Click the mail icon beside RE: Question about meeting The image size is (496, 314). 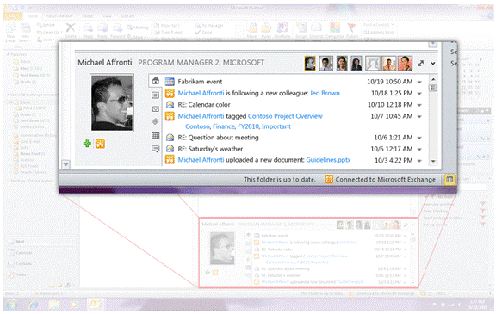[x=170, y=138]
